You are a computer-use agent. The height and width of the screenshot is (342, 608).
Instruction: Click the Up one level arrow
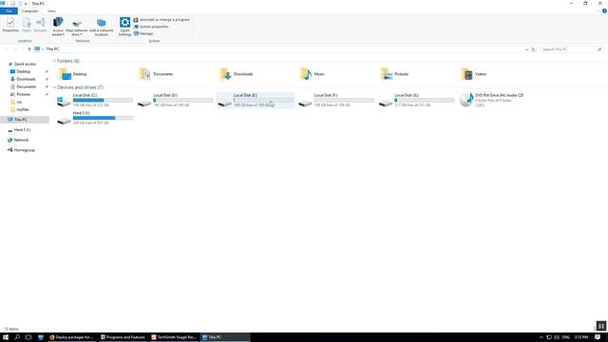click(x=29, y=49)
